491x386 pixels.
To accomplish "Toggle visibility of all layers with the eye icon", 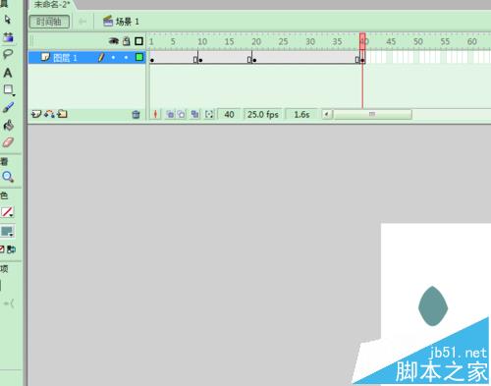I will tap(114, 41).
